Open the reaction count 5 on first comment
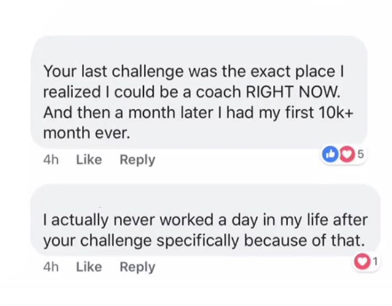 pos(360,154)
